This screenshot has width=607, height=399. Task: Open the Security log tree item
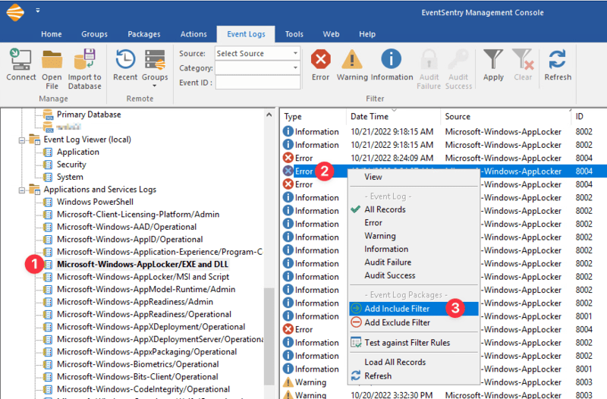tap(71, 165)
